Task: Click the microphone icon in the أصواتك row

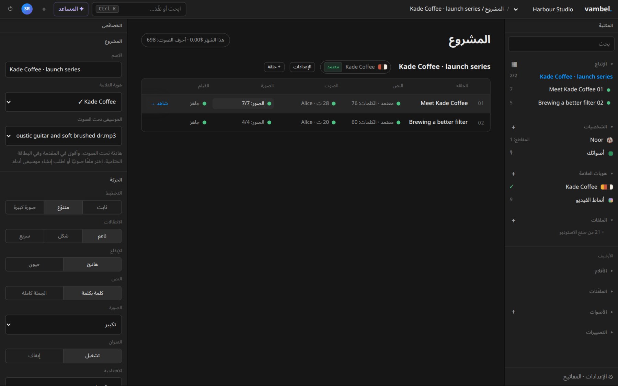Action: coord(511,153)
